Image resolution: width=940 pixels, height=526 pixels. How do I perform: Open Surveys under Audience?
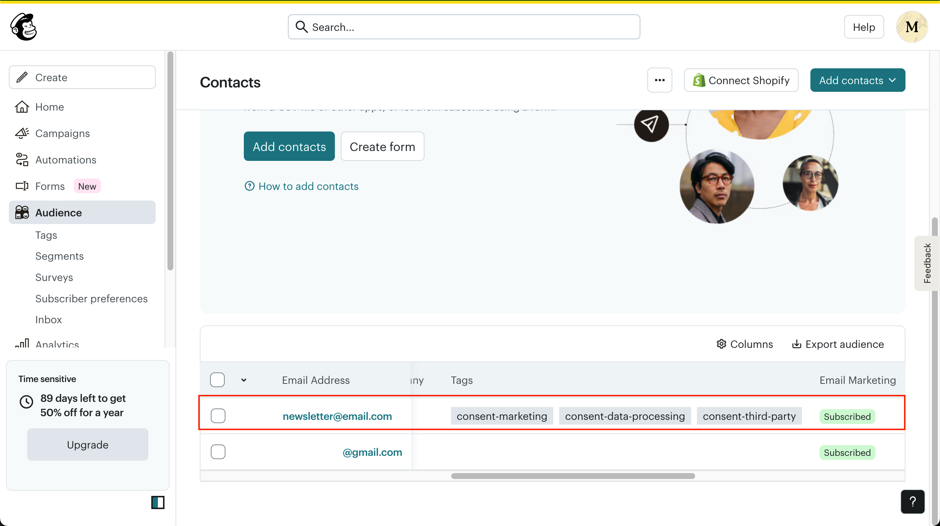click(x=54, y=277)
